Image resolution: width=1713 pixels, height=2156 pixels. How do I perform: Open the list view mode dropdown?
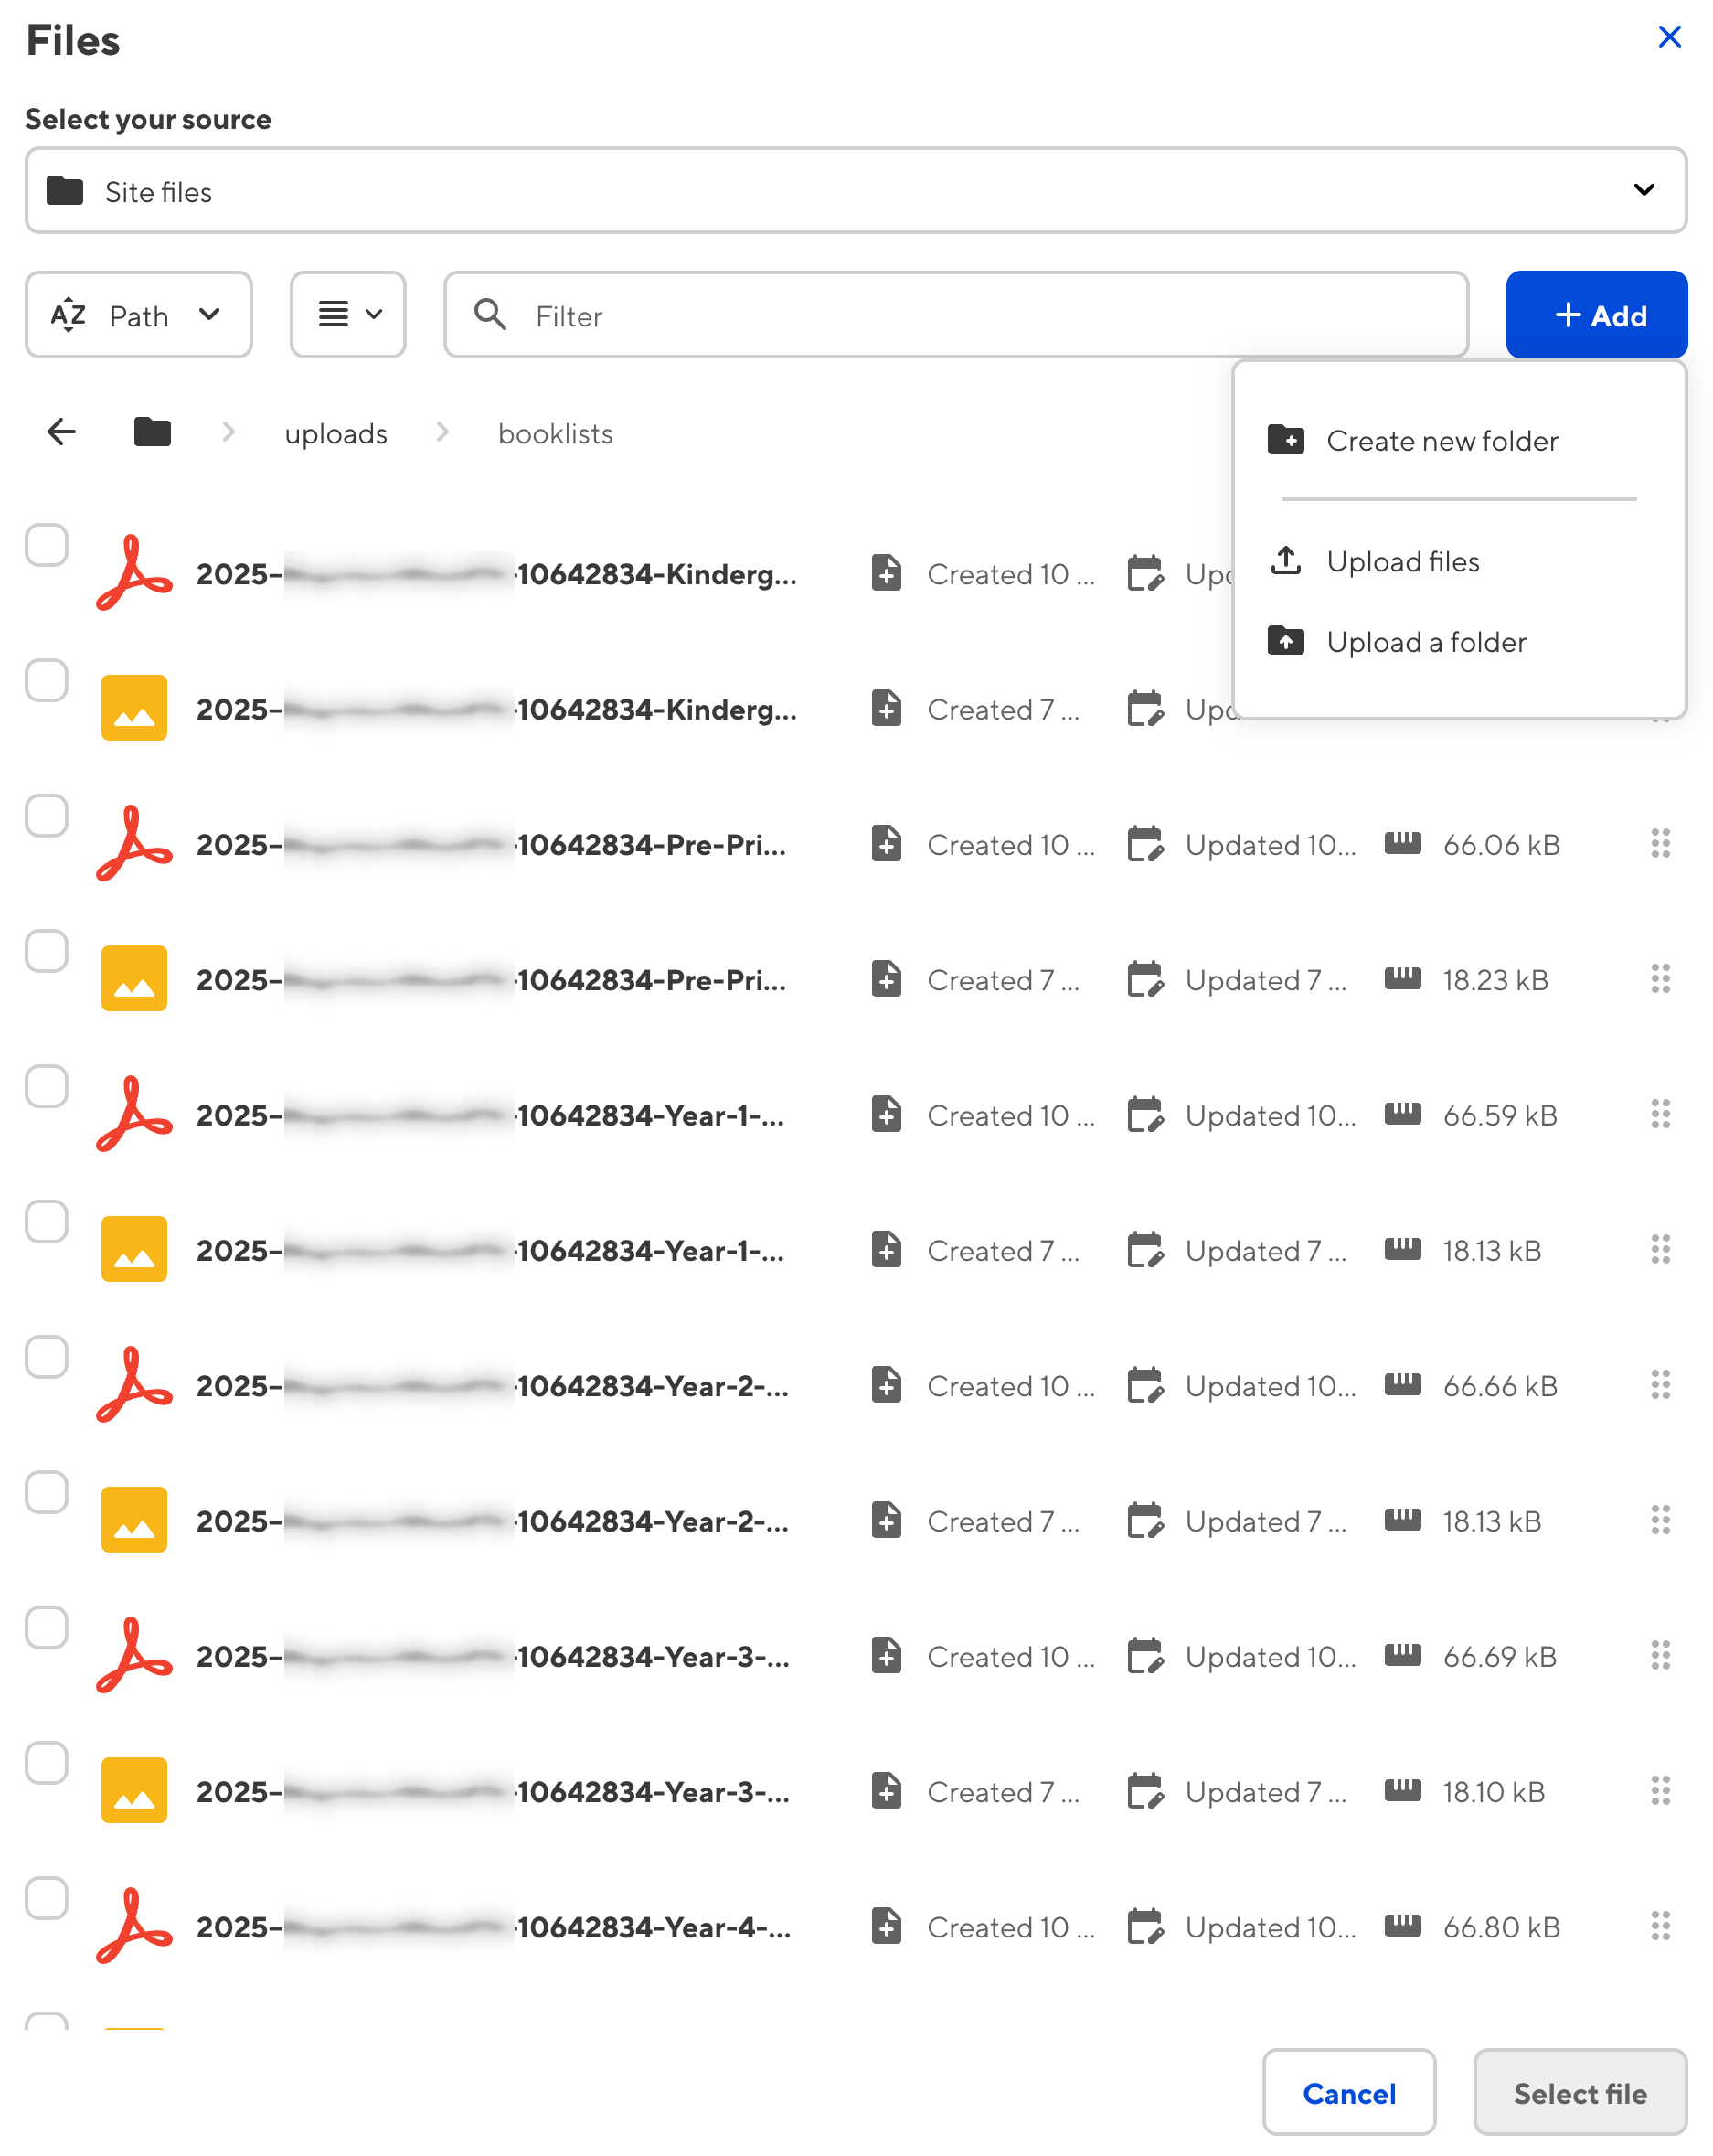(348, 315)
